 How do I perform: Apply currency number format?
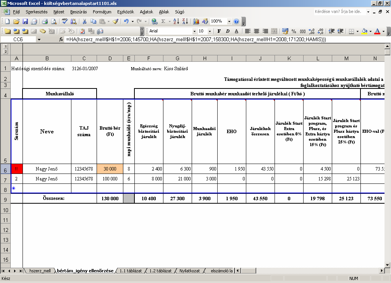click(285, 31)
